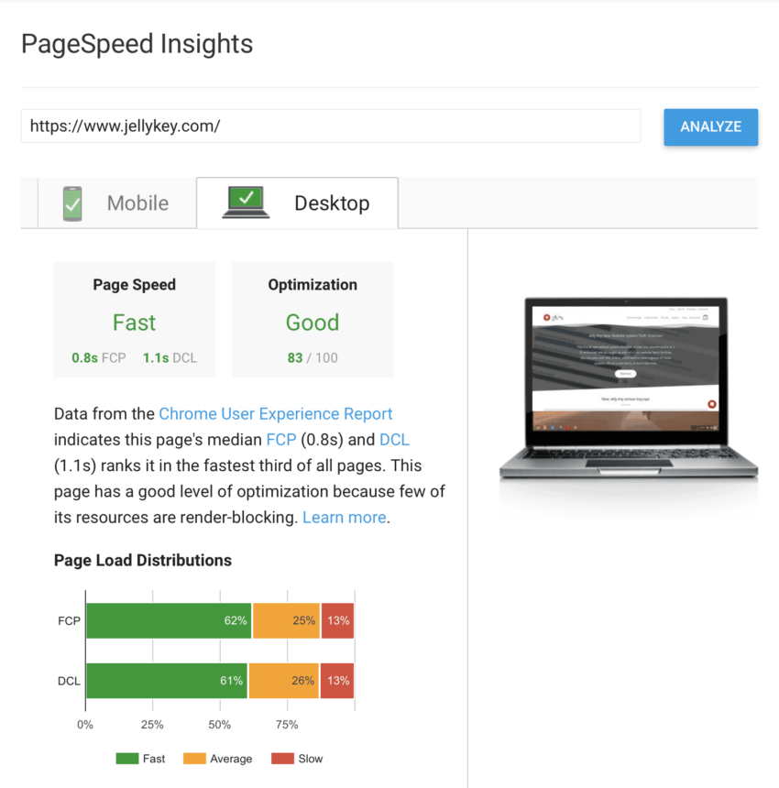Image resolution: width=779 pixels, height=788 pixels.
Task: Click the PageSpeed Insights heading
Action: tap(137, 43)
